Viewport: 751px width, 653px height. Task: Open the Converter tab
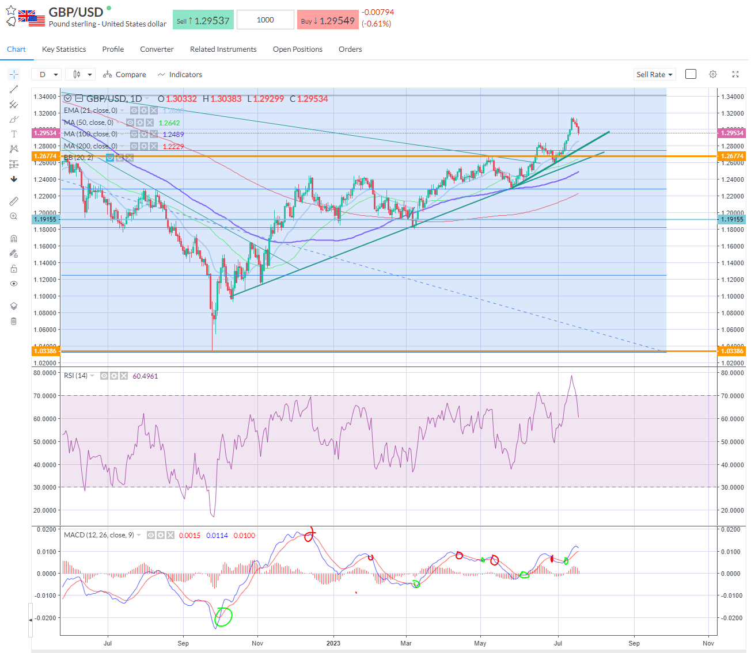click(157, 49)
